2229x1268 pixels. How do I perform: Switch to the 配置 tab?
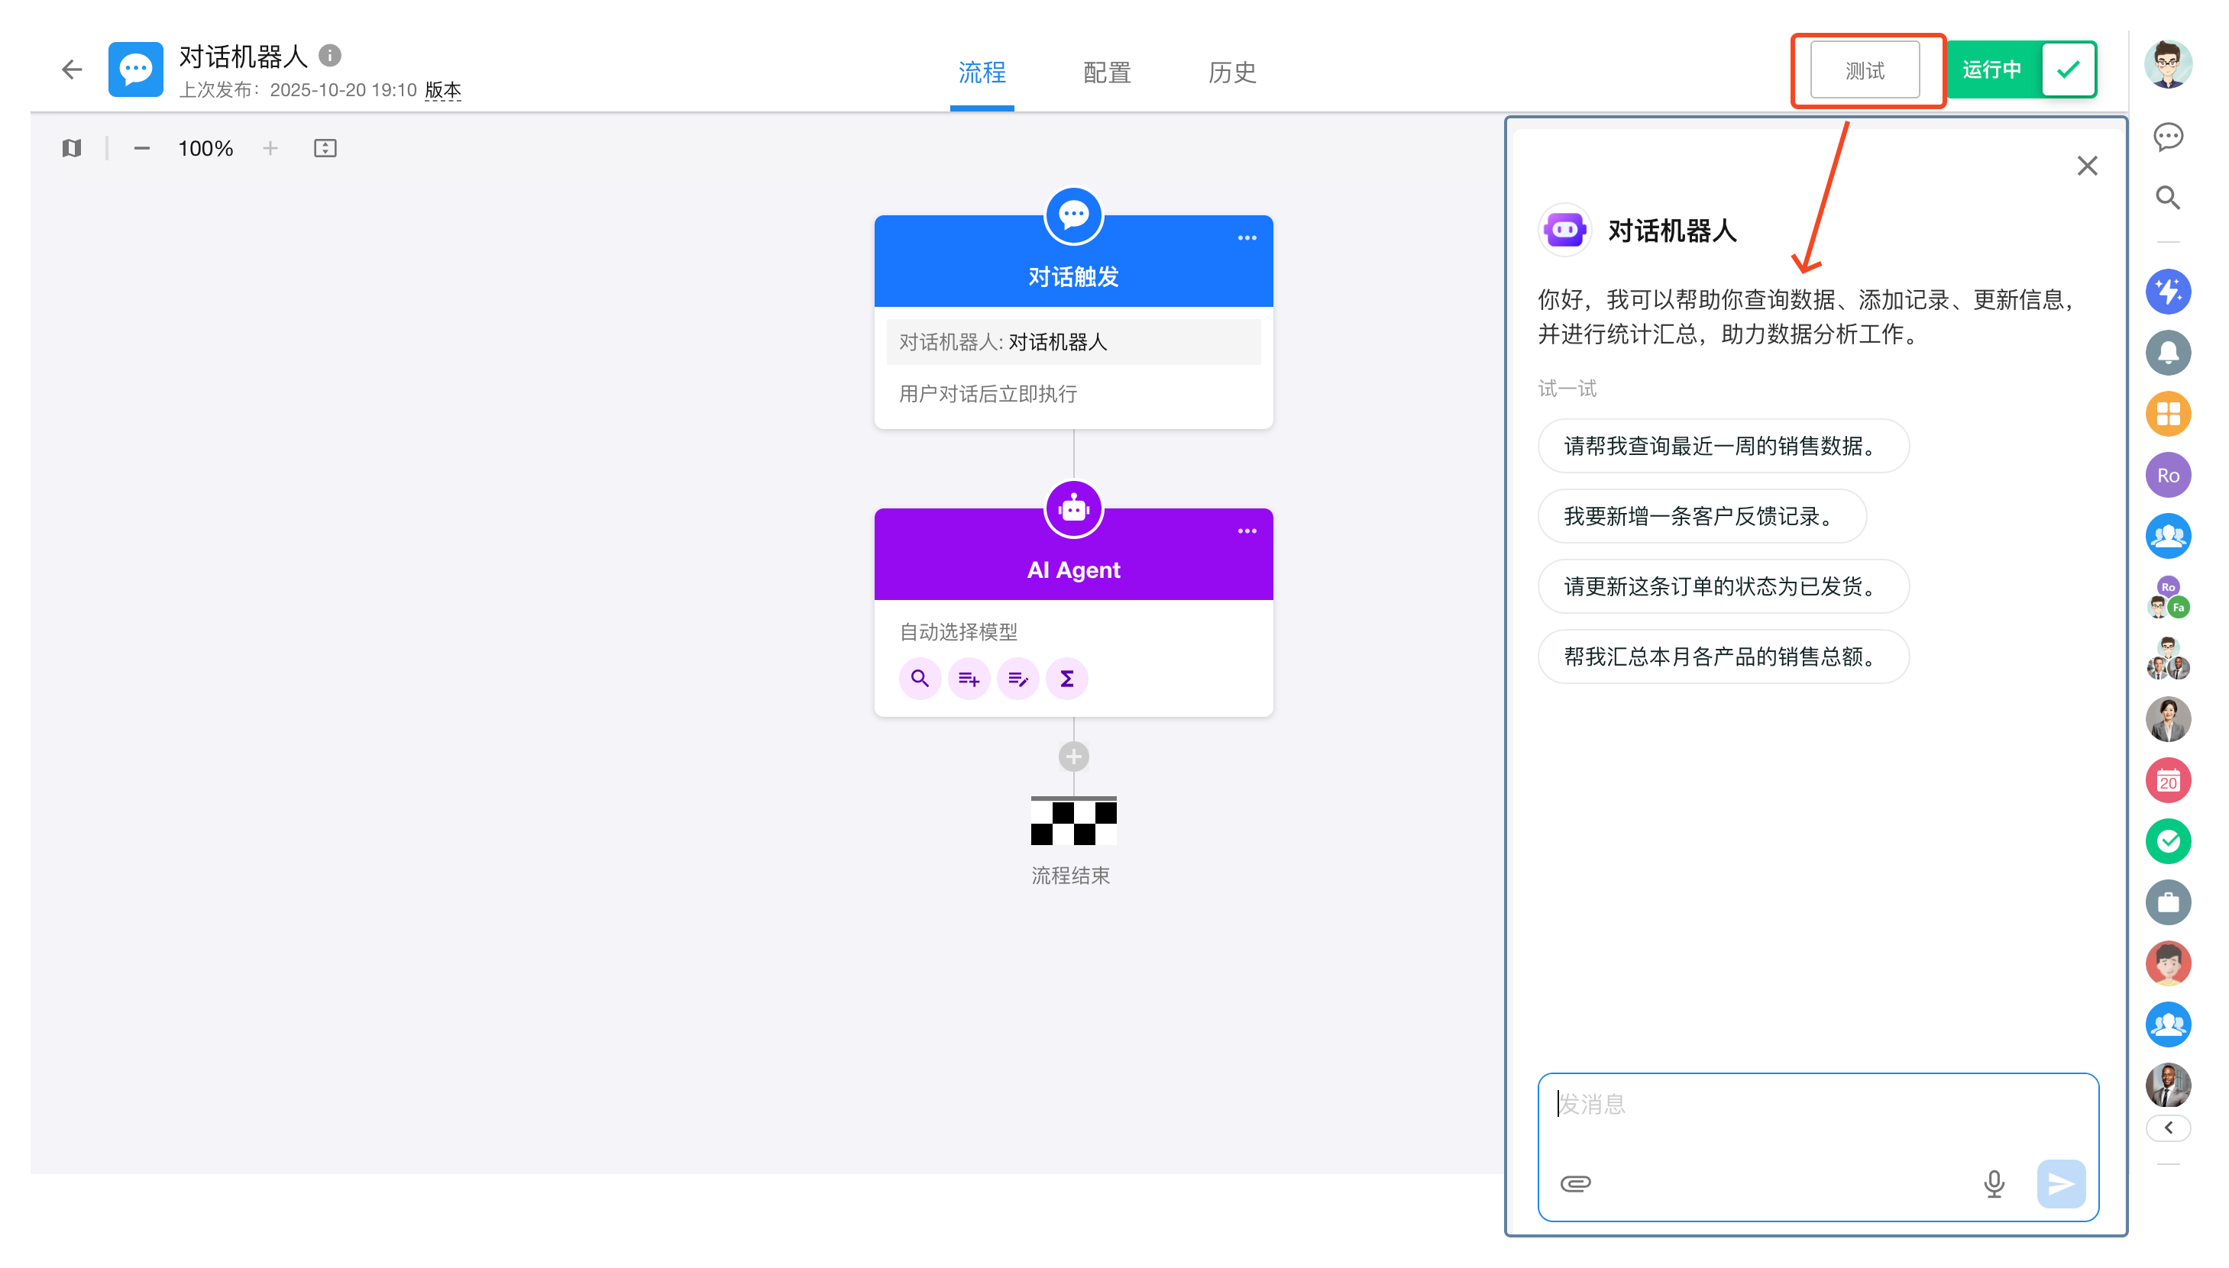(x=1107, y=73)
